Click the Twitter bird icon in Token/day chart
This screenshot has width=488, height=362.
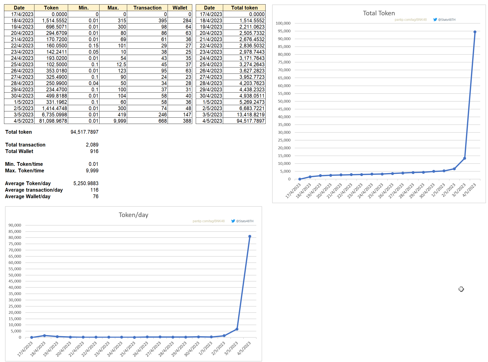(x=233, y=221)
